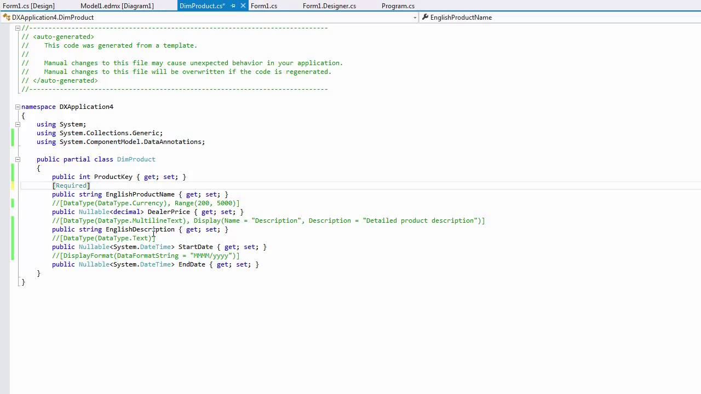
Task: Open the EnglishProductName member dropdown
Action: [x=560, y=18]
